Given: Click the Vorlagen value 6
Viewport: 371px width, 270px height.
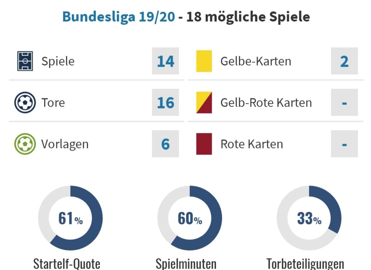Looking at the screenshot, I should 165,144.
